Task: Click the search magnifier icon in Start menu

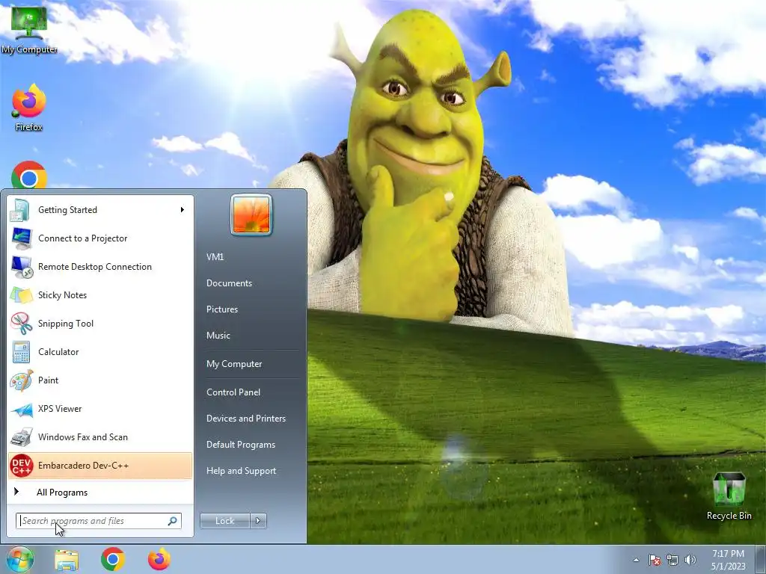Action: 173,521
